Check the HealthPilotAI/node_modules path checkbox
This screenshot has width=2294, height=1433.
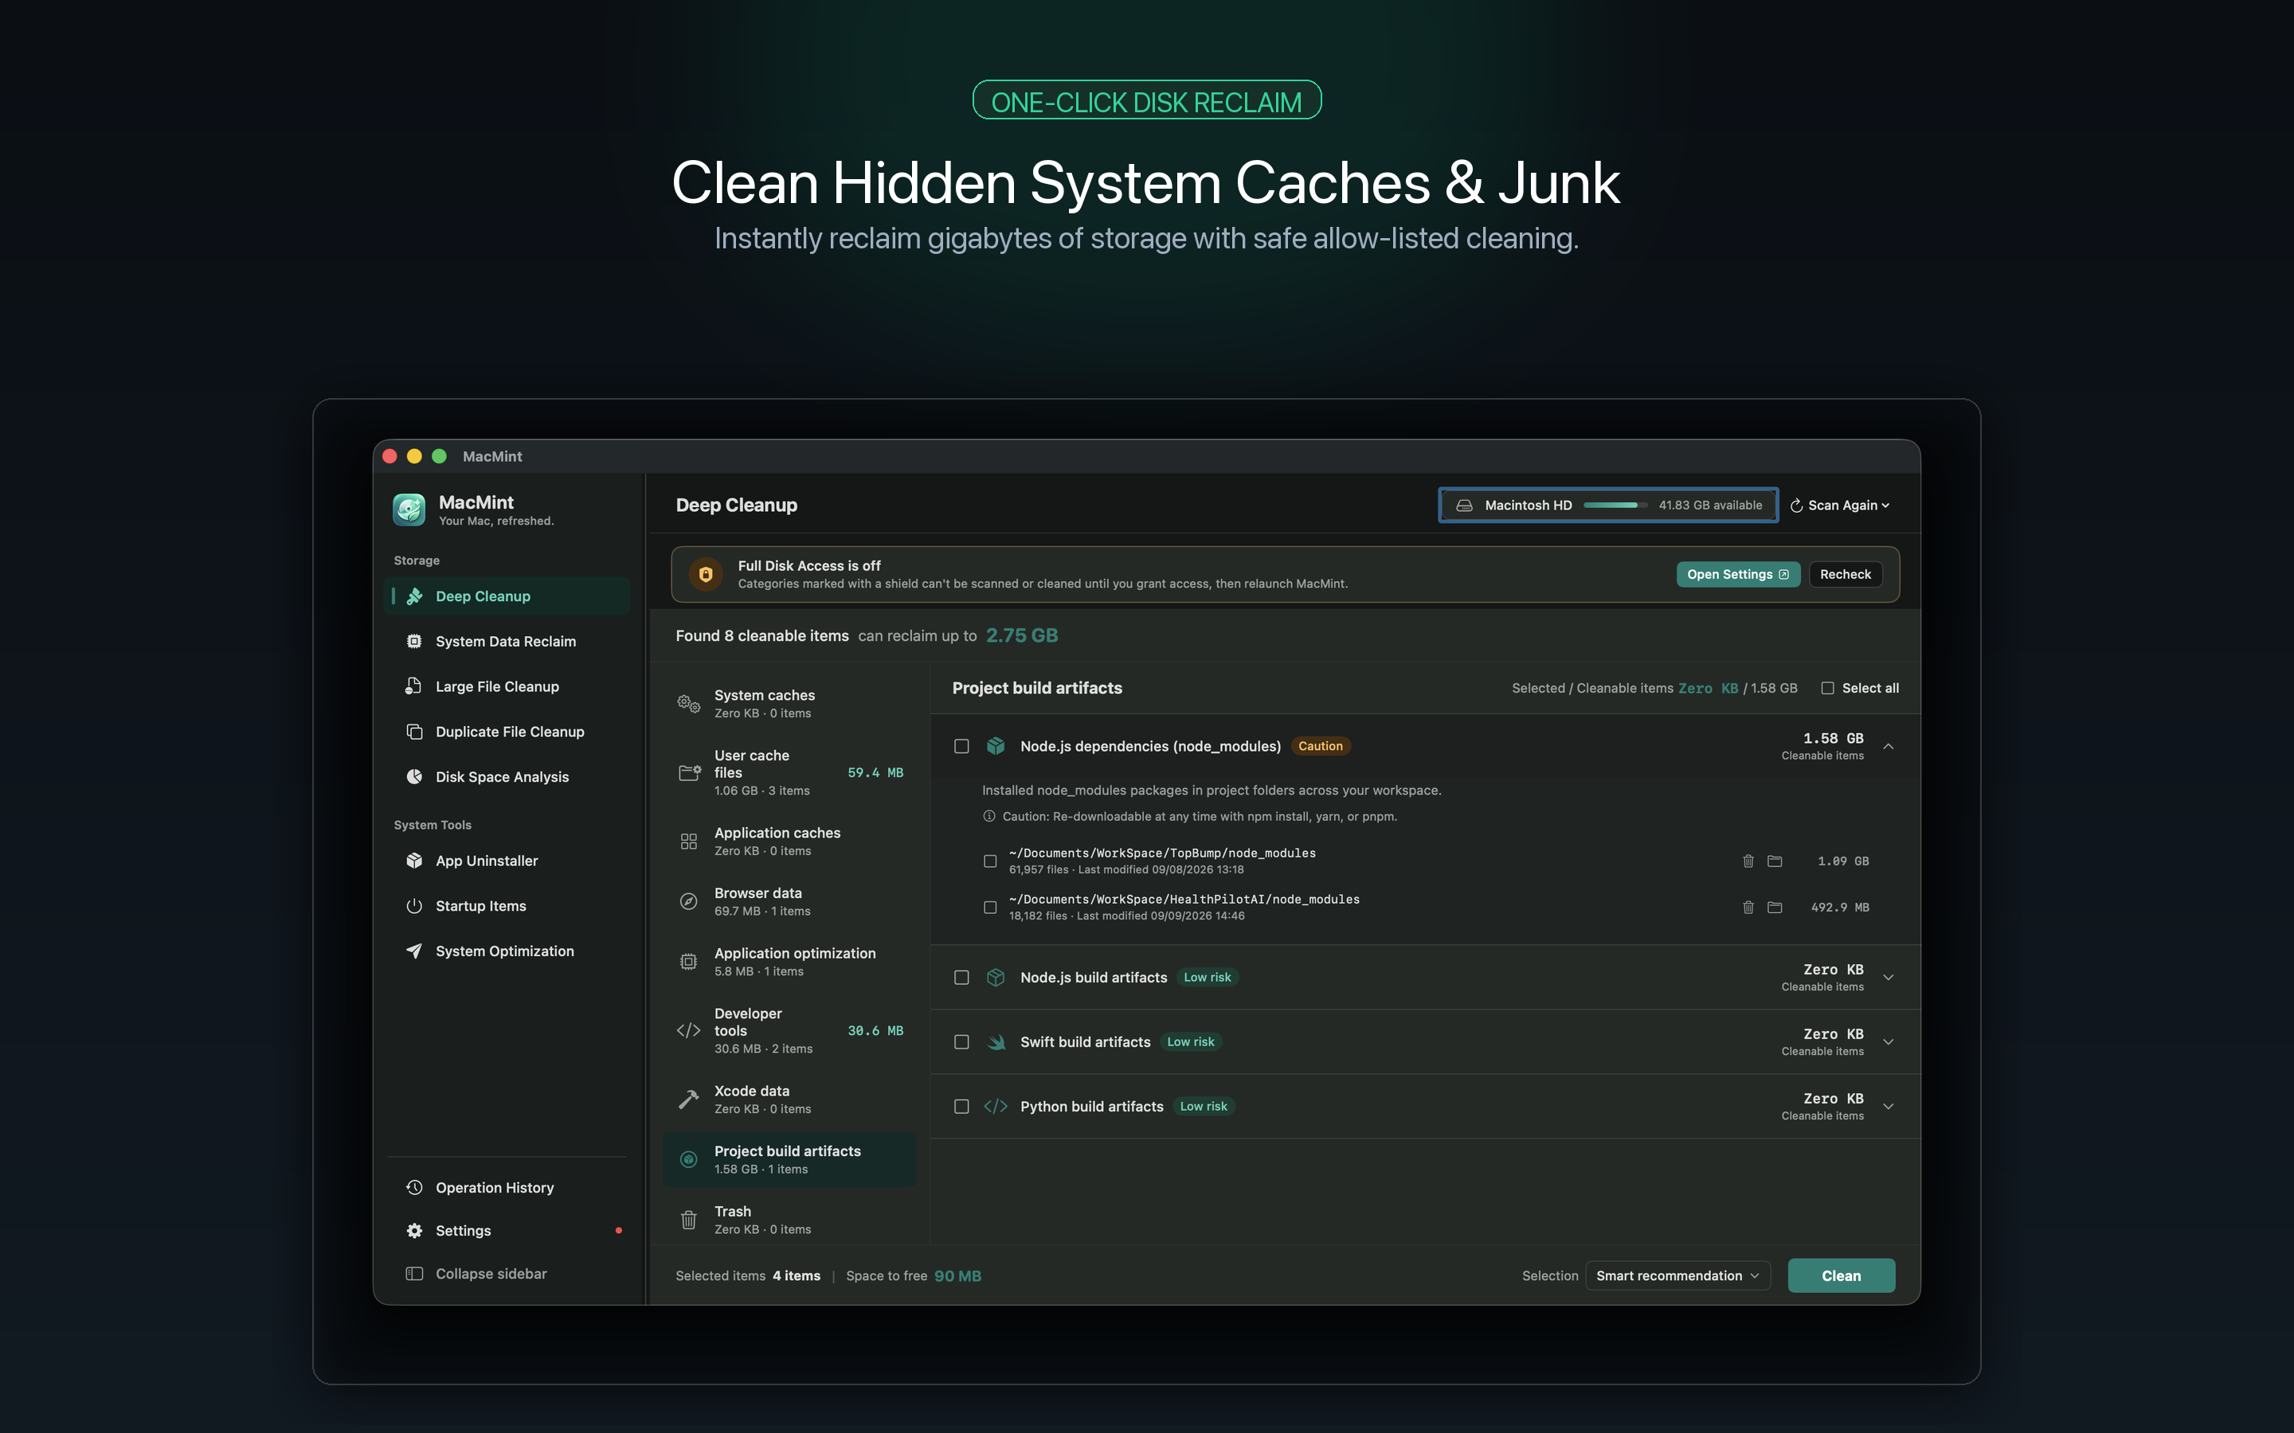pyautogui.click(x=989, y=907)
